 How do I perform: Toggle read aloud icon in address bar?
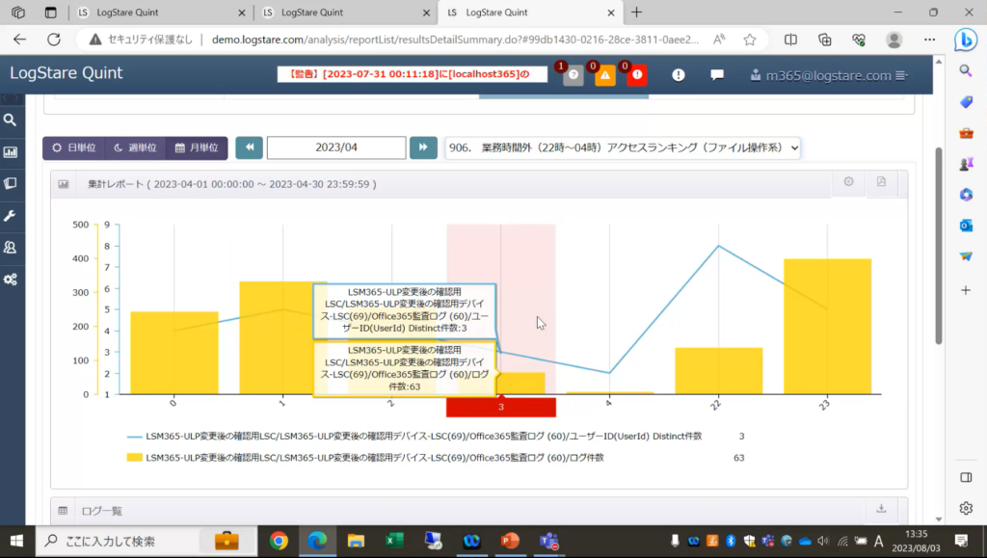719,40
